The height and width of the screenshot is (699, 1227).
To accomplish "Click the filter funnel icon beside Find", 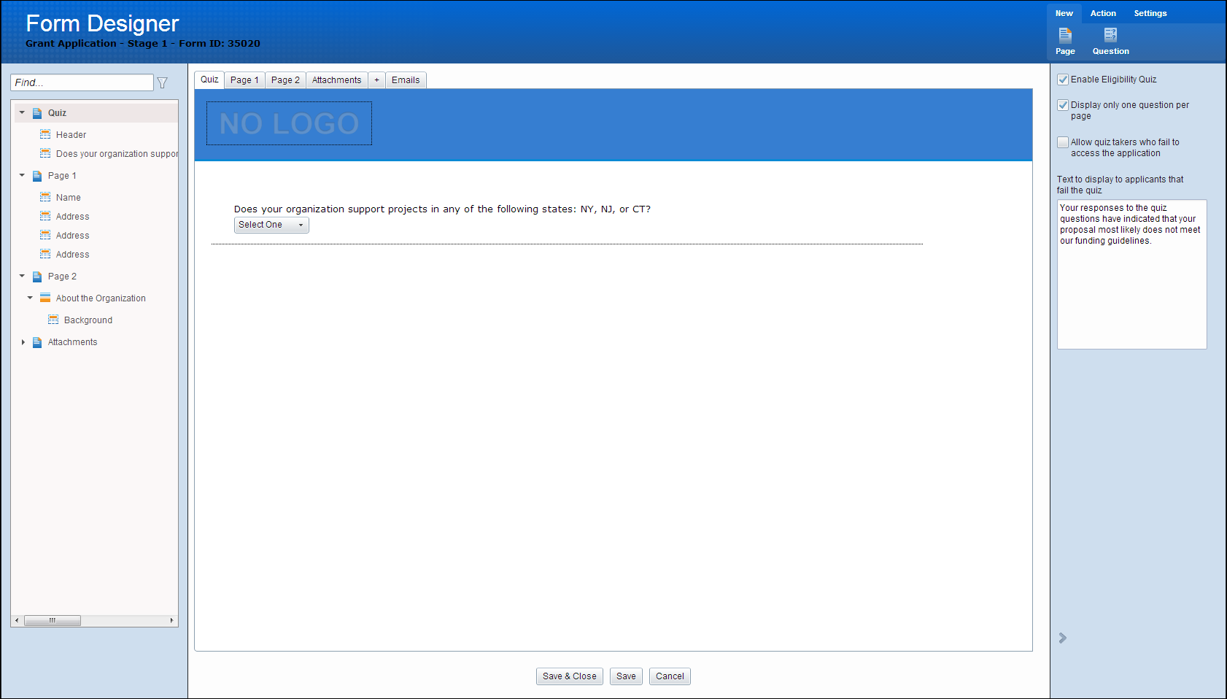I will click(x=163, y=83).
